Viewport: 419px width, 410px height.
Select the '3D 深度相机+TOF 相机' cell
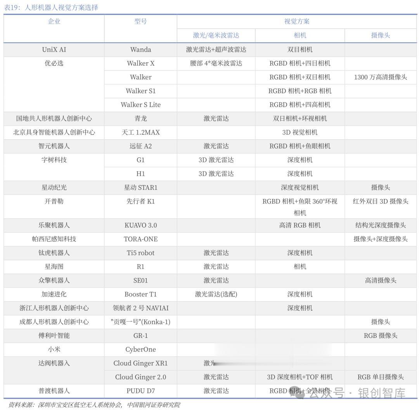tap(300, 377)
